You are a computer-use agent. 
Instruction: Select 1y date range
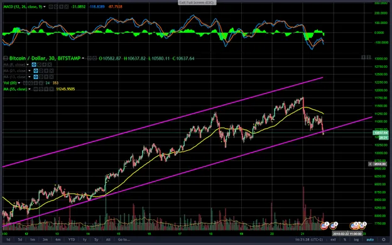click(85, 239)
